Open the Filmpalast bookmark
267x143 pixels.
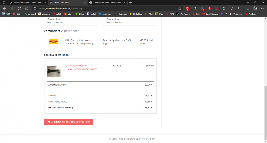click(120, 14)
